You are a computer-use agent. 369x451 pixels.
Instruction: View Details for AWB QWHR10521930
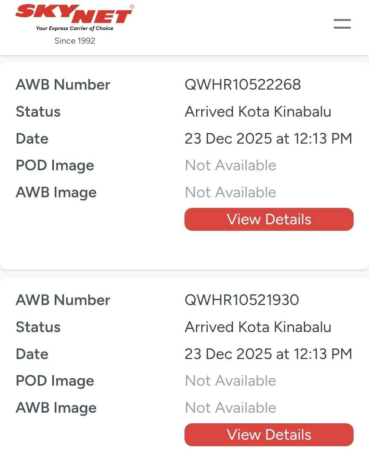tap(269, 435)
